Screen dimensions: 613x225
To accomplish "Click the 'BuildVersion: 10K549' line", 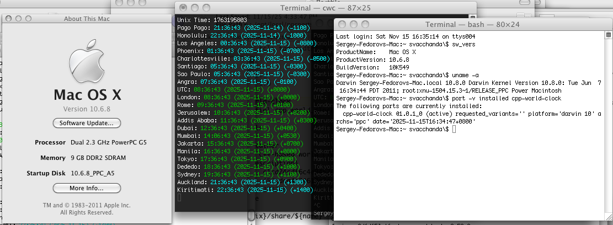I will (372, 67).
